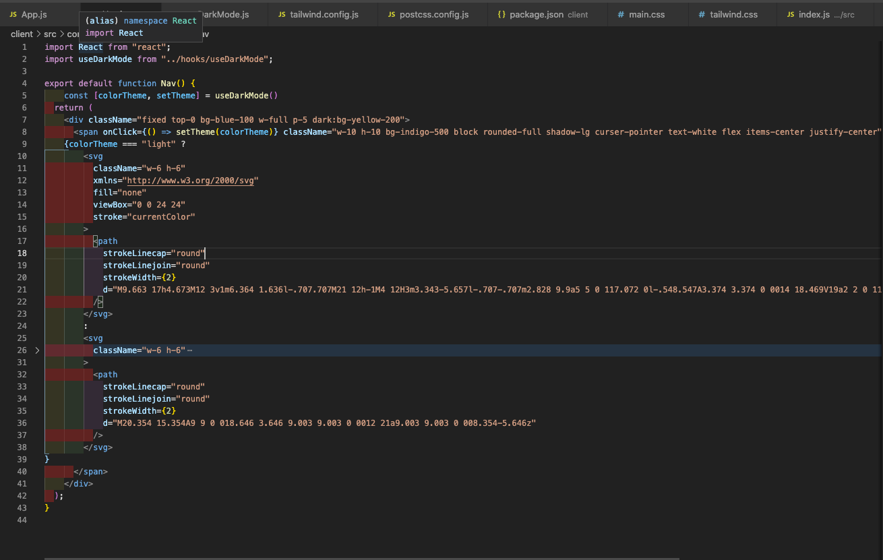Image resolution: width=883 pixels, height=560 pixels.
Task: Click the curly-braces JSON icon on the package.json tab
Action: pyautogui.click(x=501, y=14)
